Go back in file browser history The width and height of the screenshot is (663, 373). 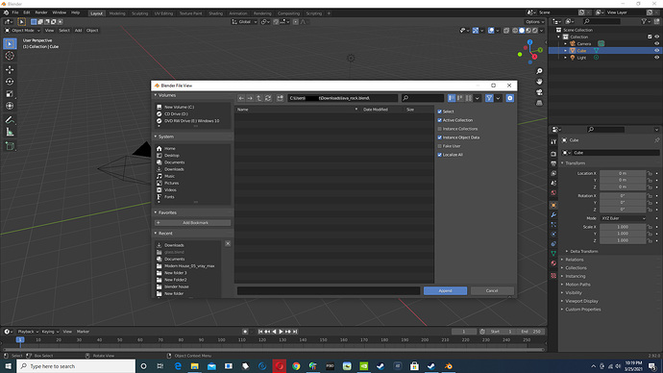241,98
